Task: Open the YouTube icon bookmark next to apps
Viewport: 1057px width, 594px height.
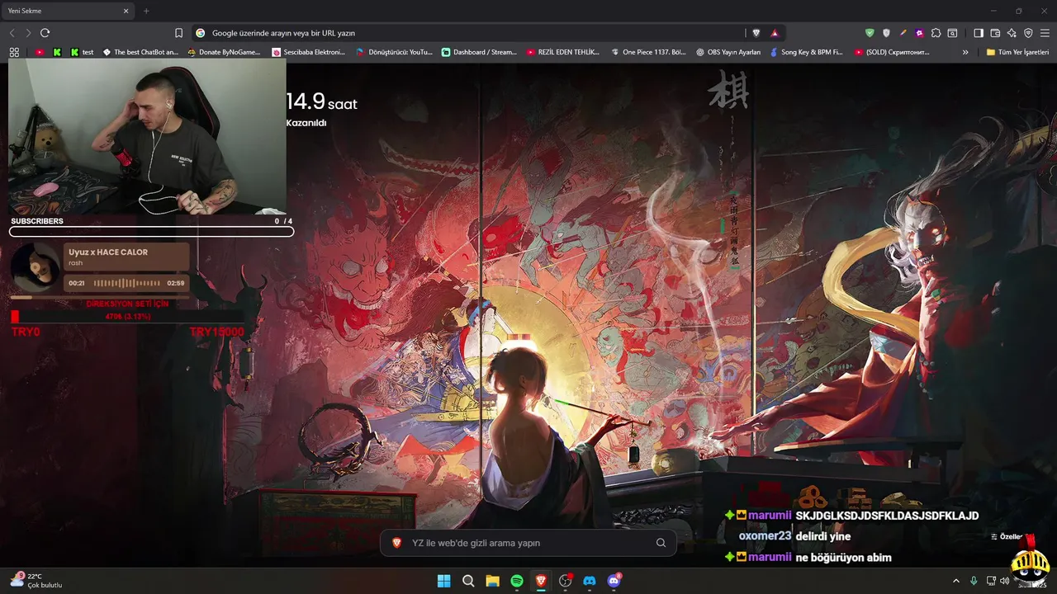Action: point(40,52)
